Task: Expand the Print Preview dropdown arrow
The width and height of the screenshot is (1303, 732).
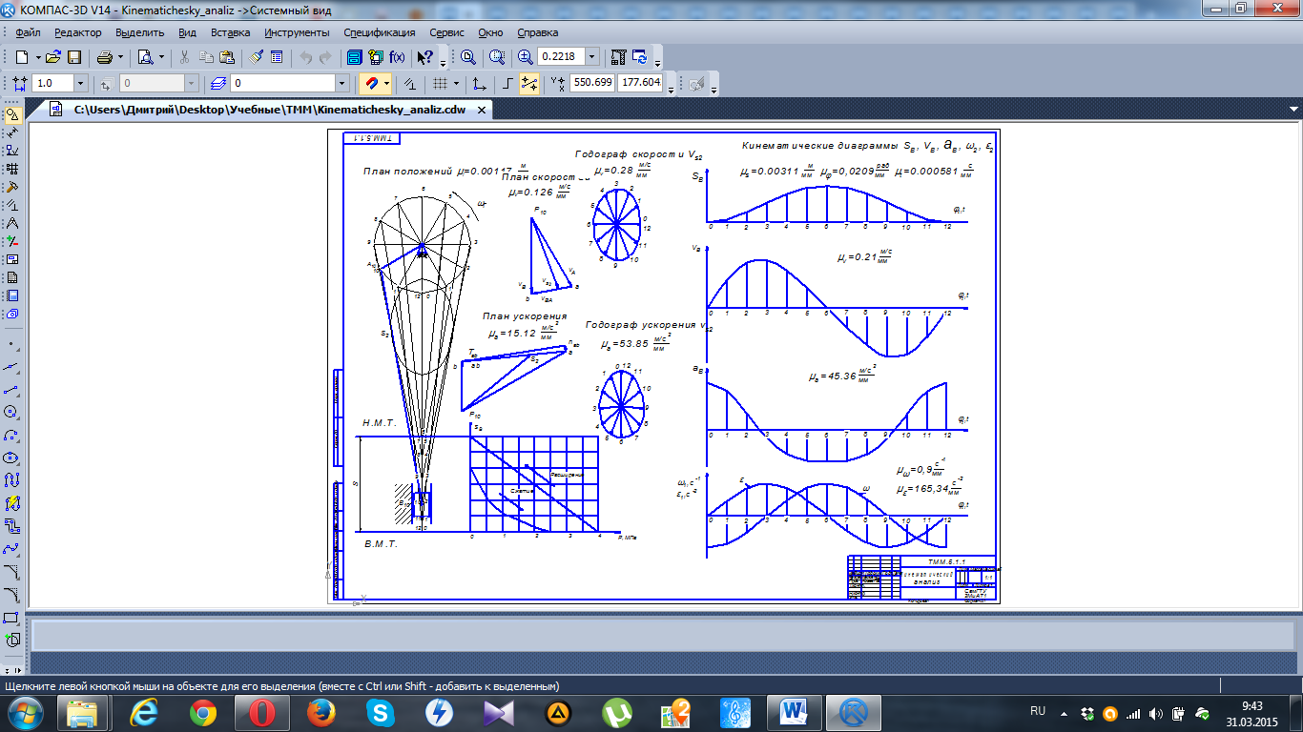Action: click(x=161, y=57)
